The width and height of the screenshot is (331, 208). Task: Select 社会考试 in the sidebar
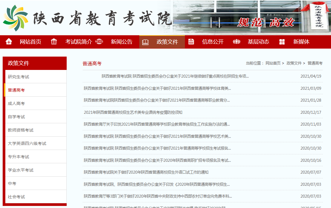pyautogui.click(x=36, y=197)
